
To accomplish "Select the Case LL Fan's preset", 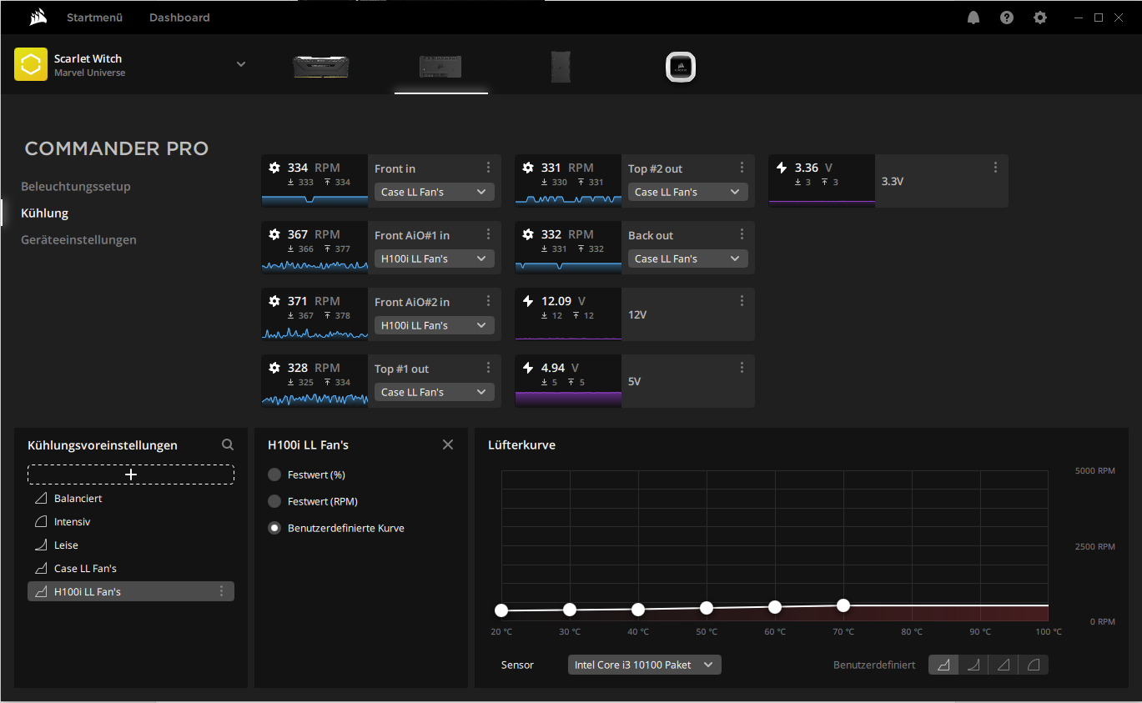I will click(x=131, y=568).
